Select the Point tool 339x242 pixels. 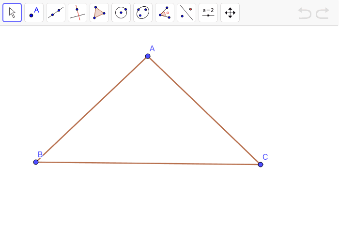34,13
